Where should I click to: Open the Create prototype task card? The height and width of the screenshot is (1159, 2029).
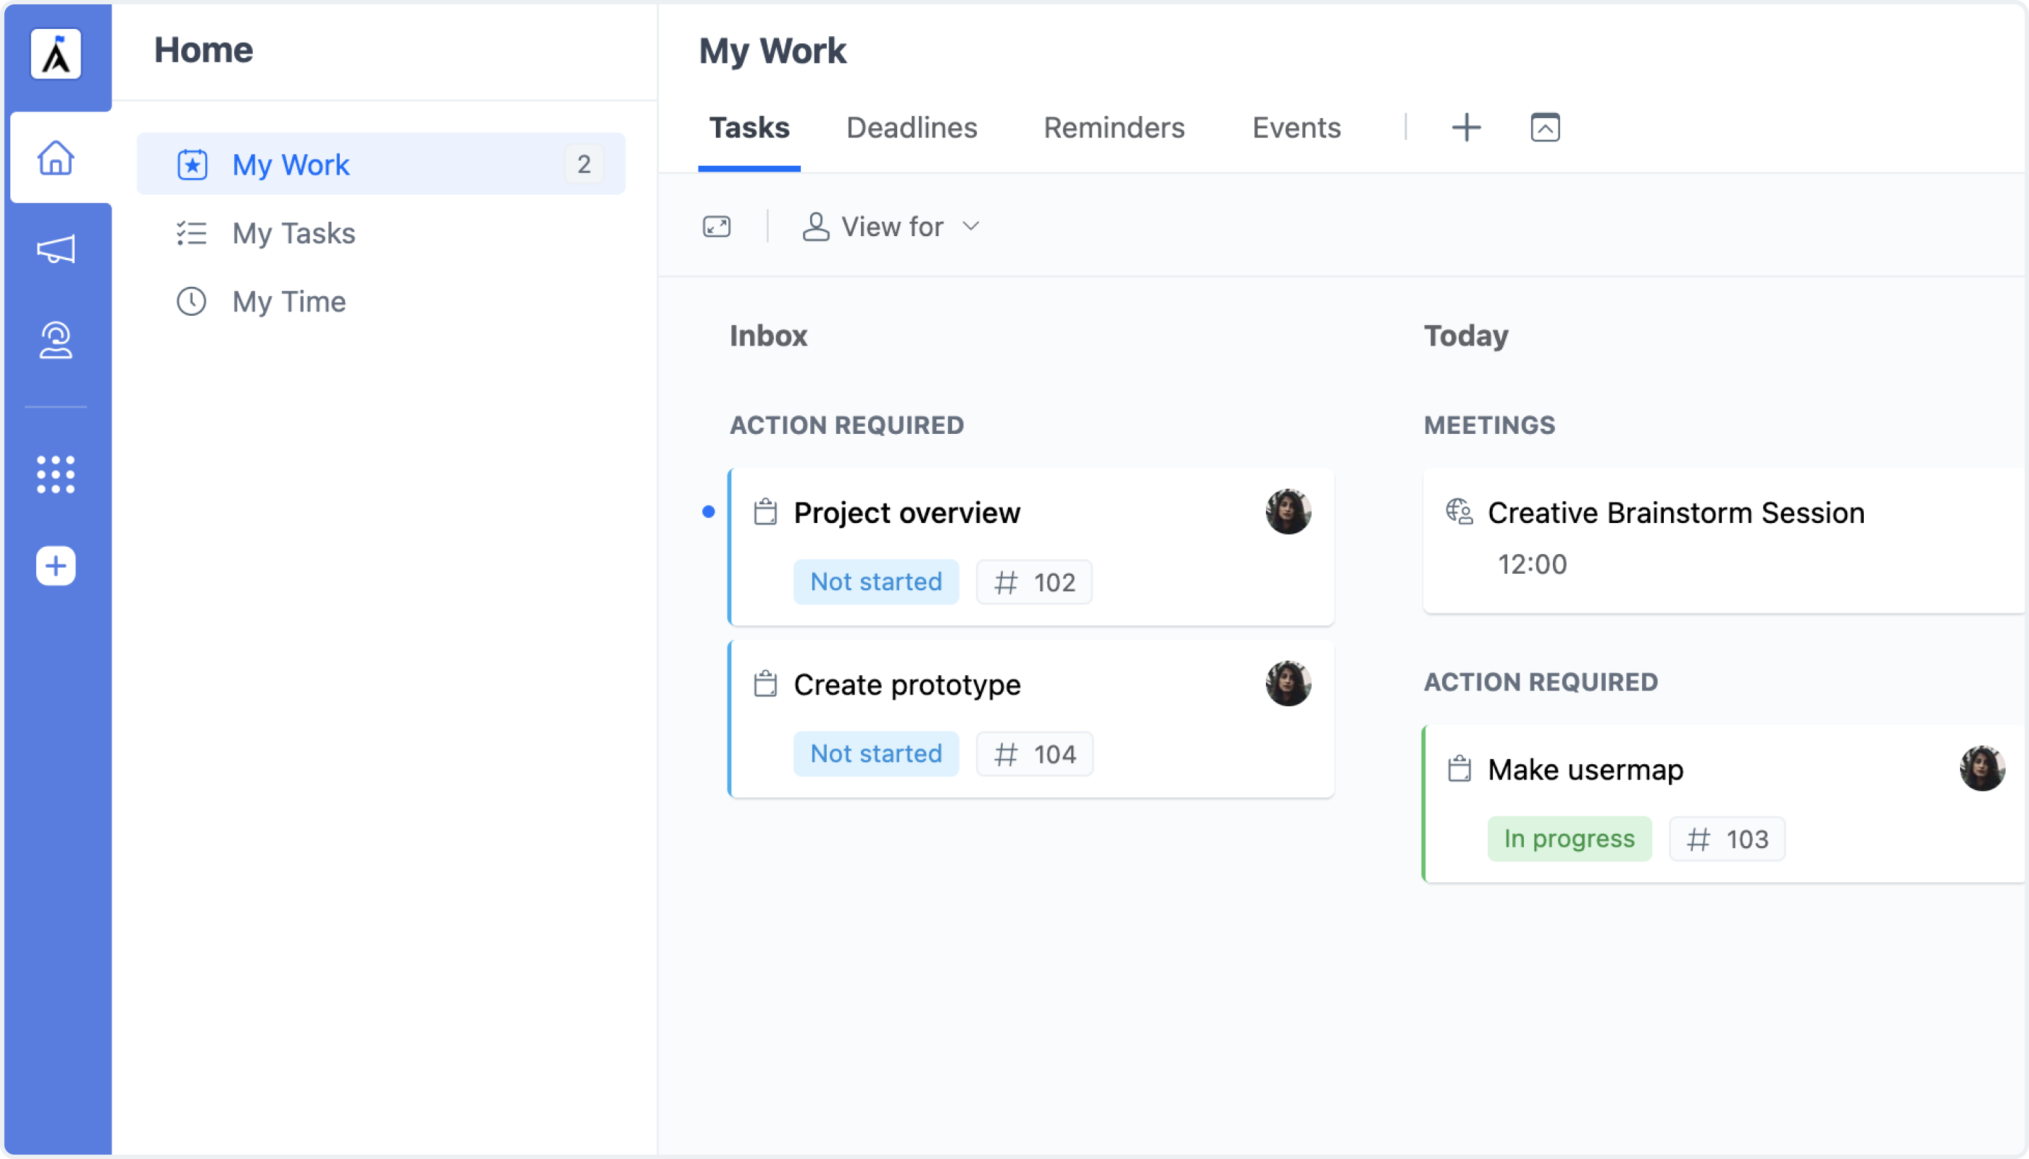point(907,685)
